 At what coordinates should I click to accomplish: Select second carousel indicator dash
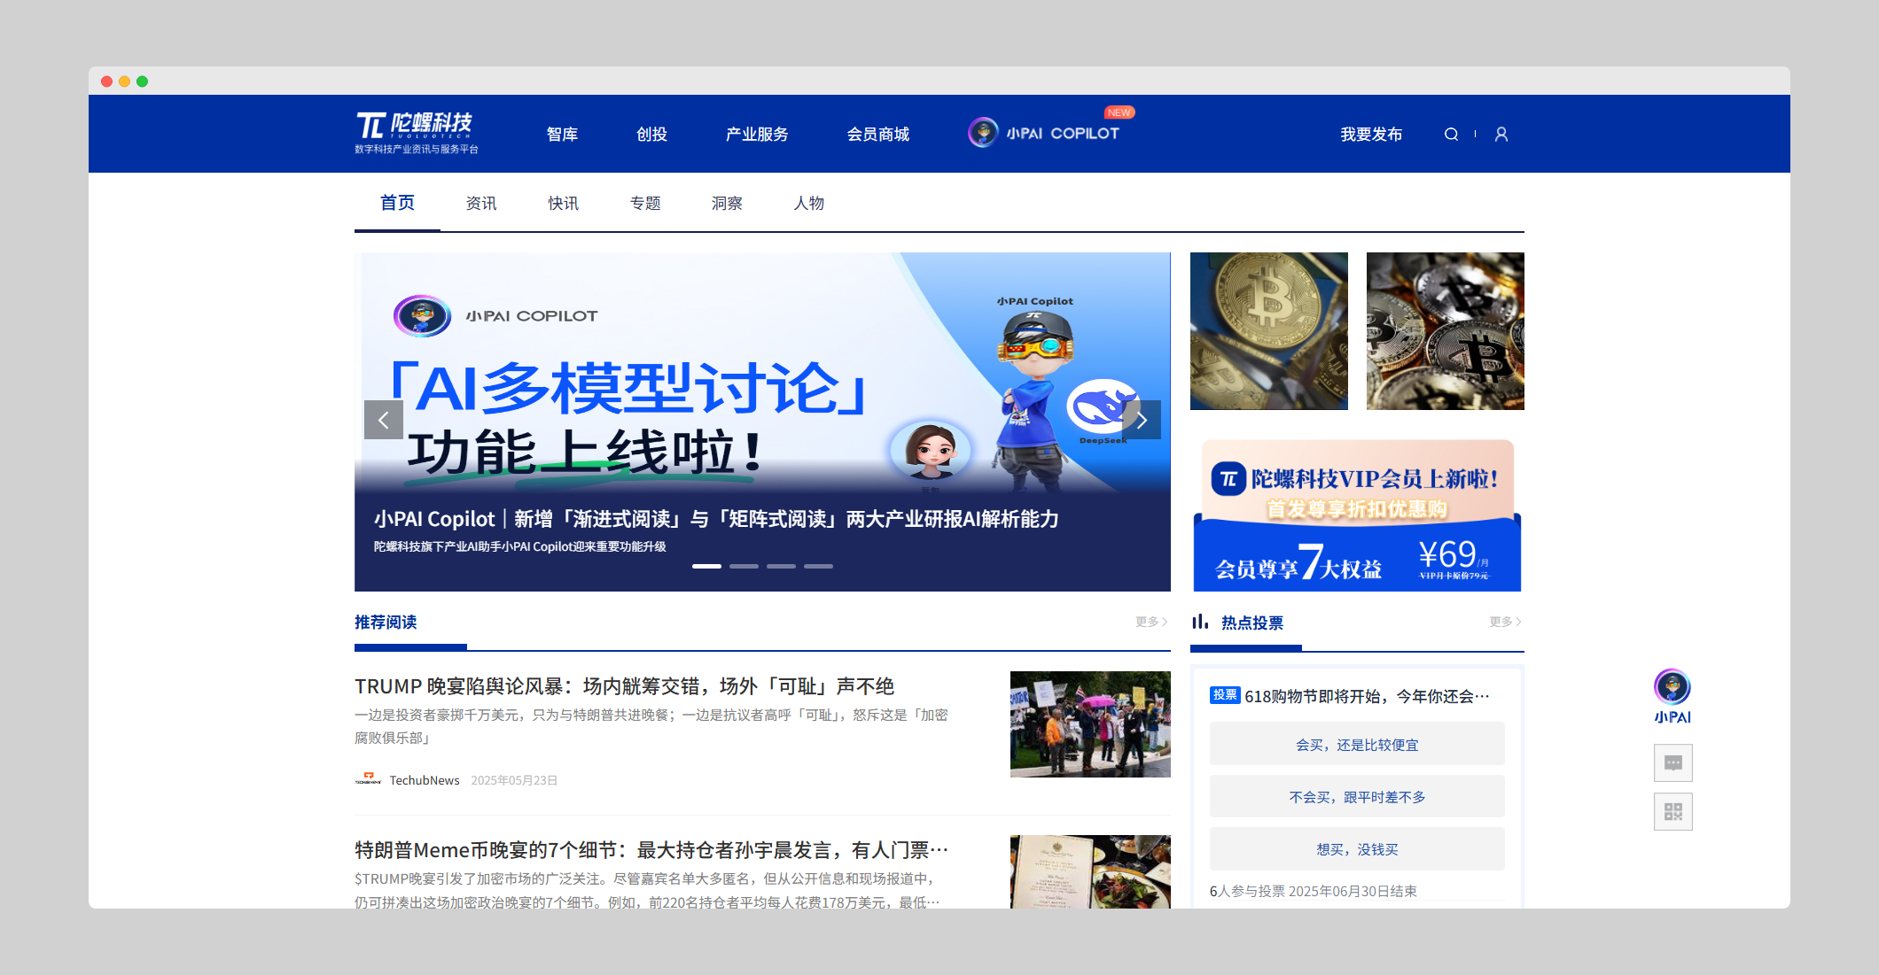tap(744, 566)
